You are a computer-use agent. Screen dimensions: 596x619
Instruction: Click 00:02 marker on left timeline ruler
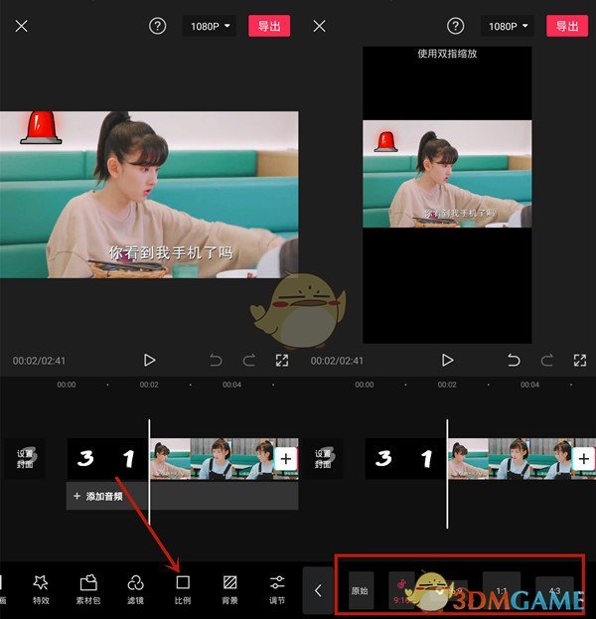[x=149, y=385]
